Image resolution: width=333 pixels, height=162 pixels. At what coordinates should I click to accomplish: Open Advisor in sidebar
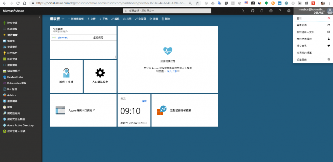(x=12, y=95)
